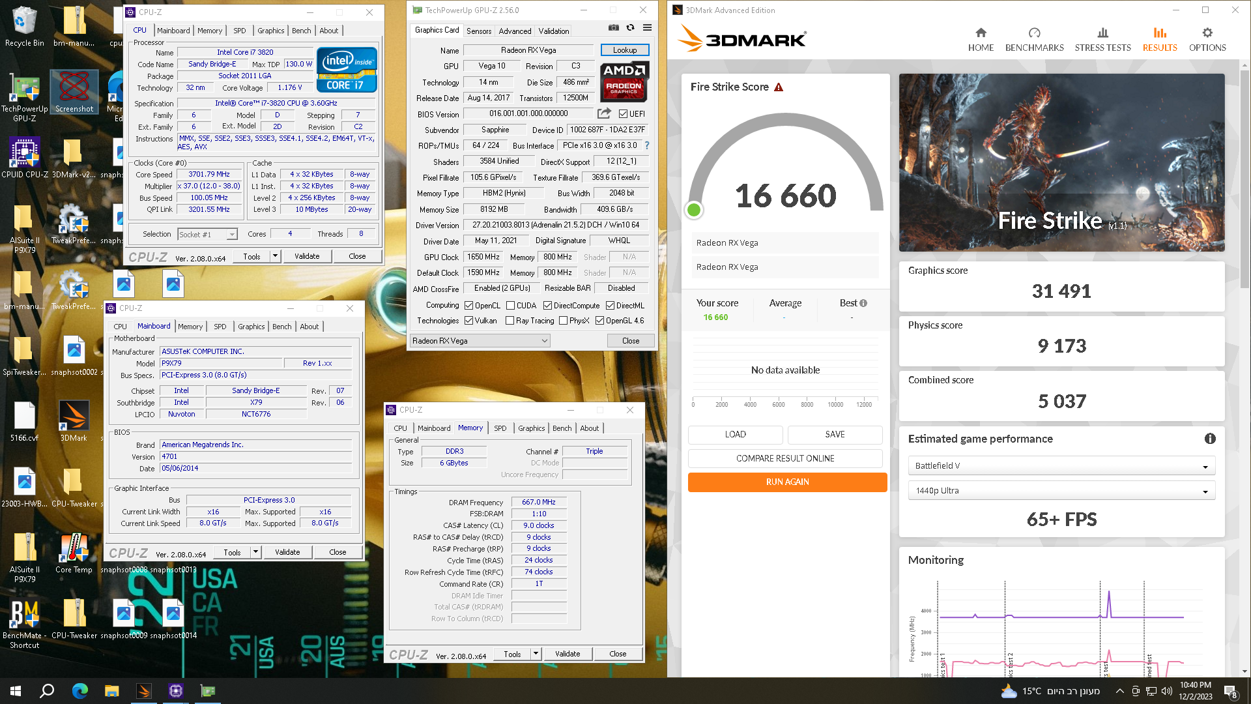This screenshot has height=704, width=1251.
Task: Toggle DirectCompute checkbox in GPU-Z
Action: pyautogui.click(x=547, y=306)
